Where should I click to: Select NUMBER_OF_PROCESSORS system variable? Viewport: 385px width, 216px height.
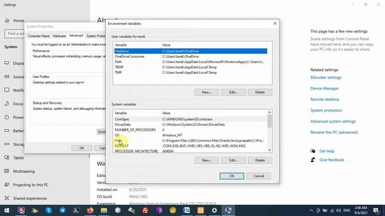click(191, 130)
